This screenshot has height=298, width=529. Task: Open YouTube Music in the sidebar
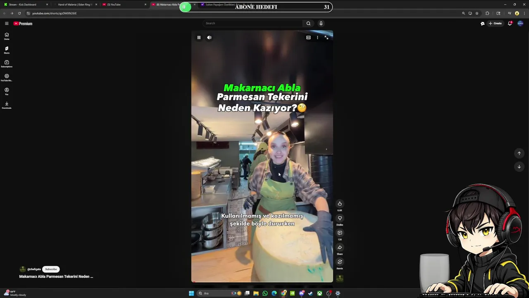pyautogui.click(x=7, y=77)
